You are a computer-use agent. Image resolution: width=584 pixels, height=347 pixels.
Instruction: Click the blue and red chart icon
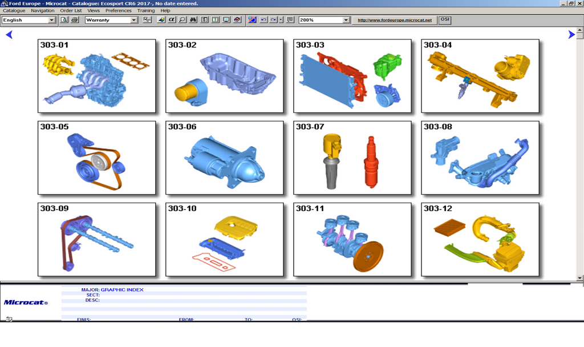[252, 20]
